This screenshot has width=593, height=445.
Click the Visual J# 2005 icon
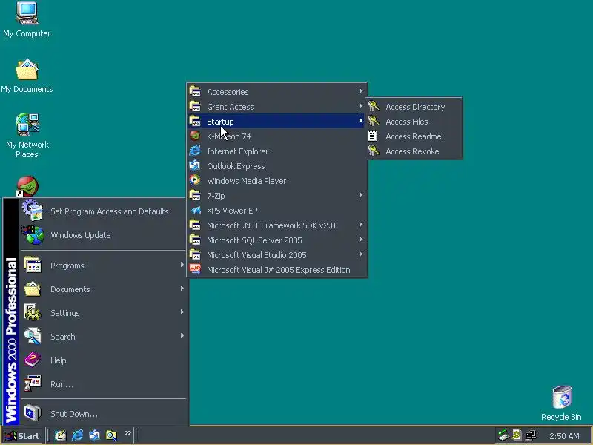tap(195, 269)
